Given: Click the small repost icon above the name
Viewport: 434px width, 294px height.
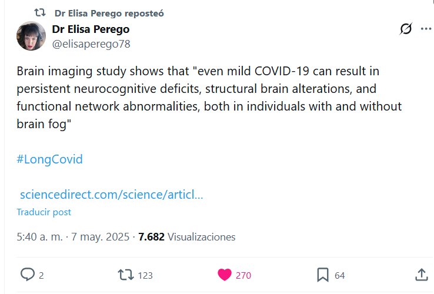Looking at the screenshot, I should [x=40, y=12].
